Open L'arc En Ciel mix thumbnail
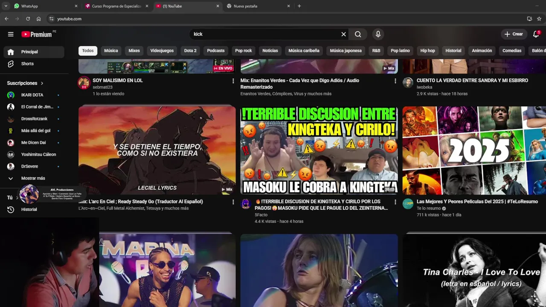 157,151
